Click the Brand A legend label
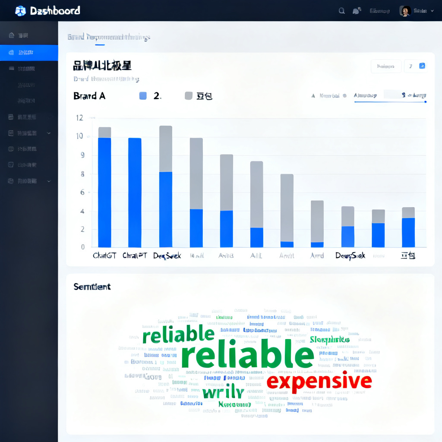 [89, 96]
